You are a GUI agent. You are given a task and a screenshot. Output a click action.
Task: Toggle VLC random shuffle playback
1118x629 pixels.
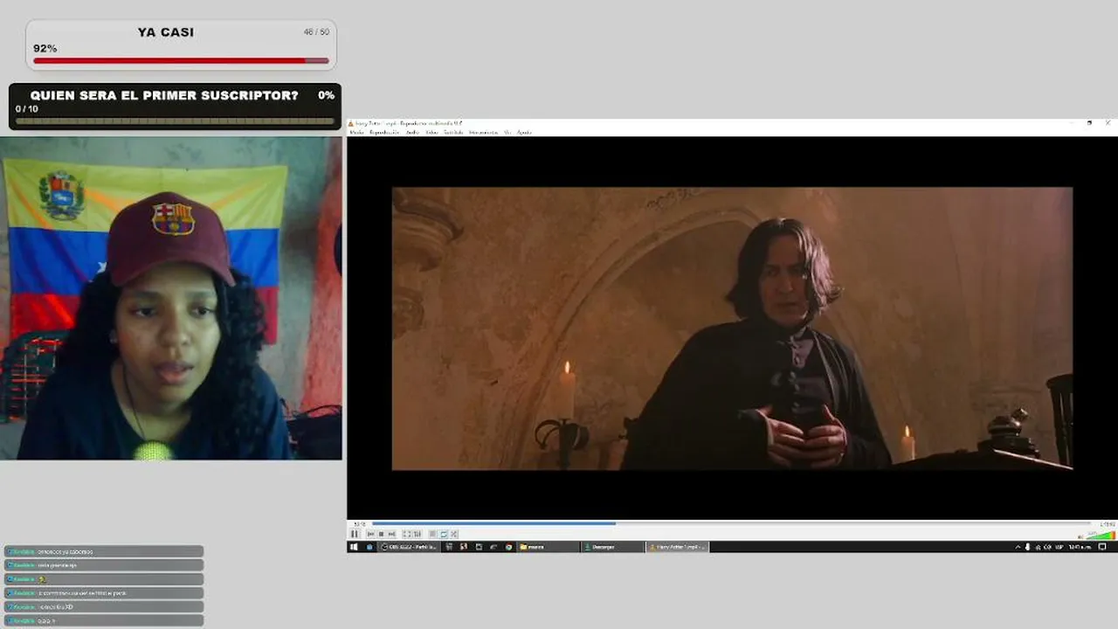point(454,534)
